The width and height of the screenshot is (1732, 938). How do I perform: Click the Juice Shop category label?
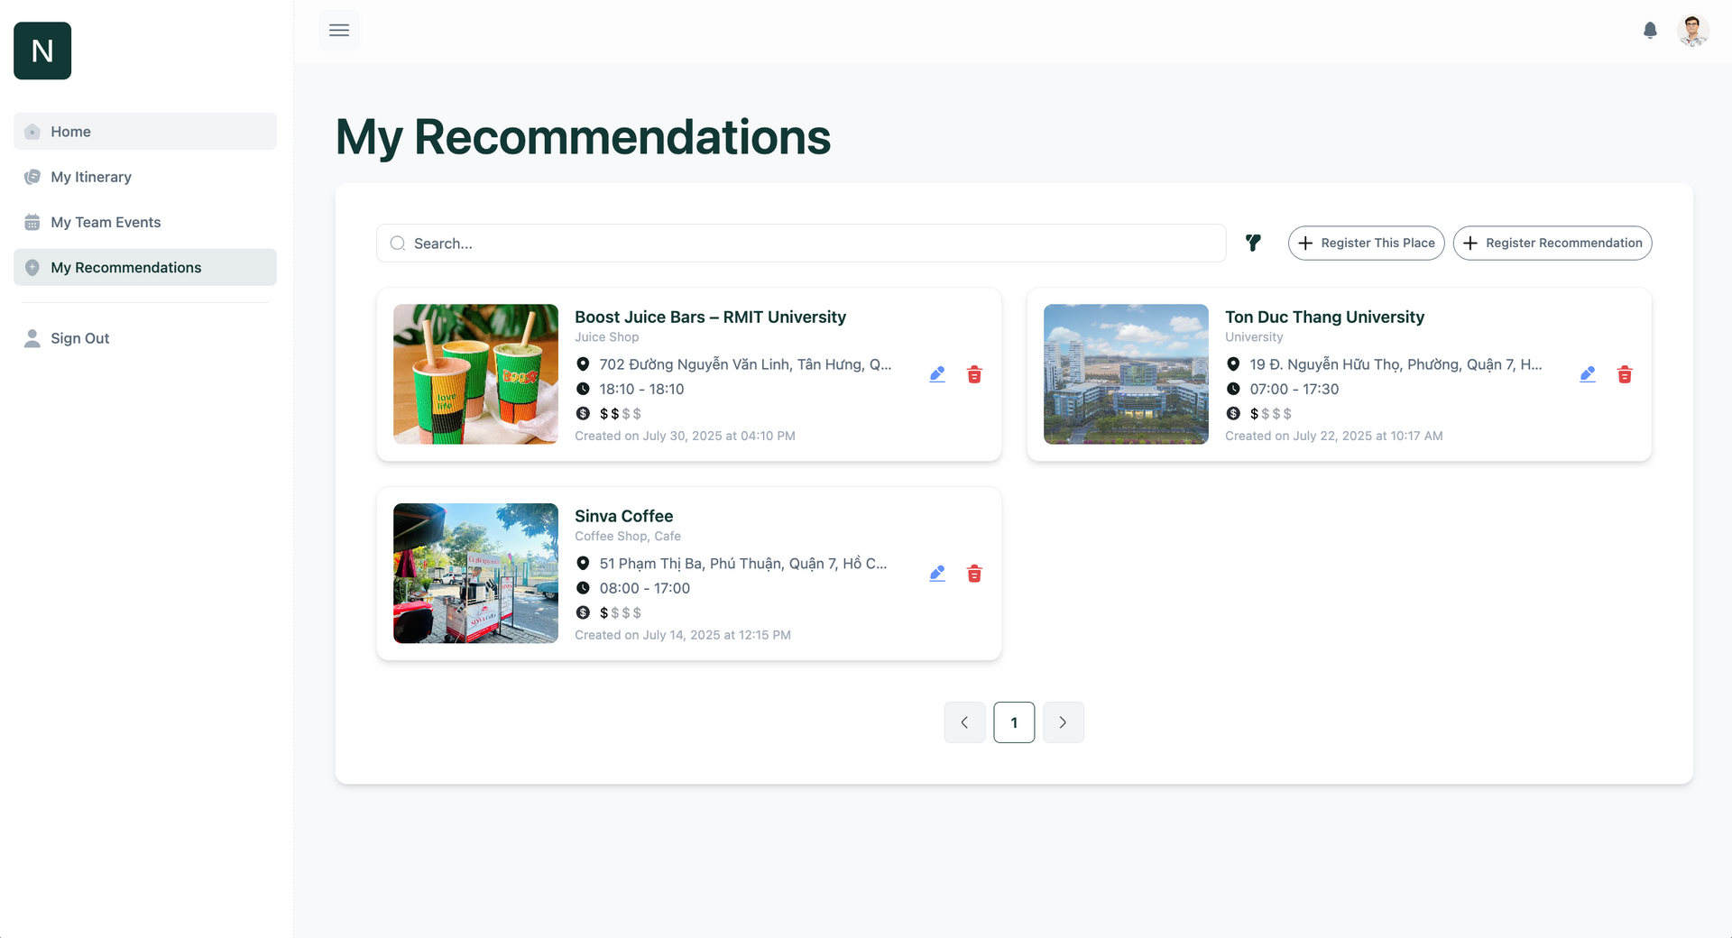pos(606,337)
